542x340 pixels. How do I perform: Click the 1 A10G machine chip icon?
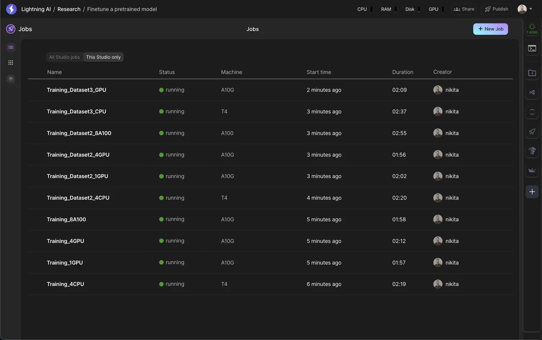coord(532,28)
